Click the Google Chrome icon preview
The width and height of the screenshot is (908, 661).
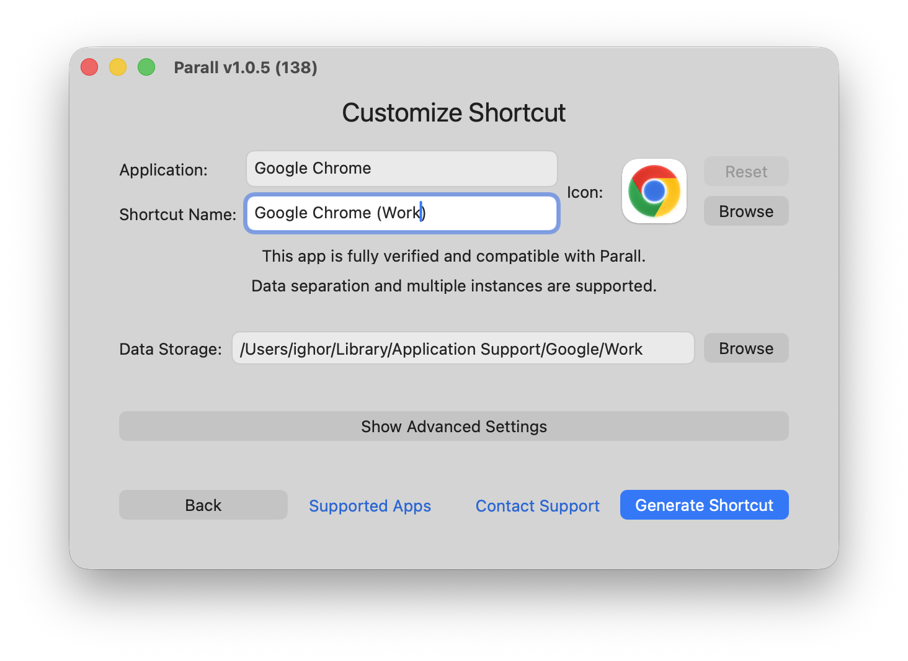click(x=654, y=191)
